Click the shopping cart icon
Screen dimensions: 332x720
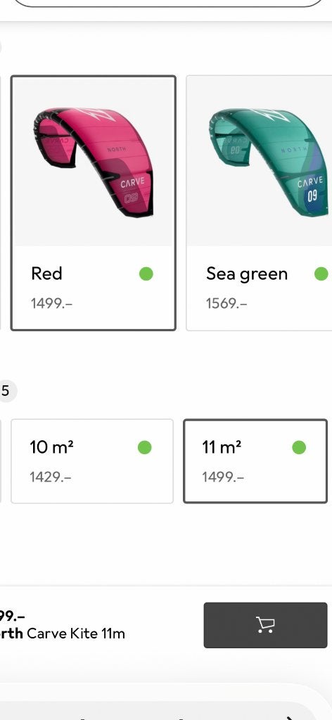click(265, 624)
